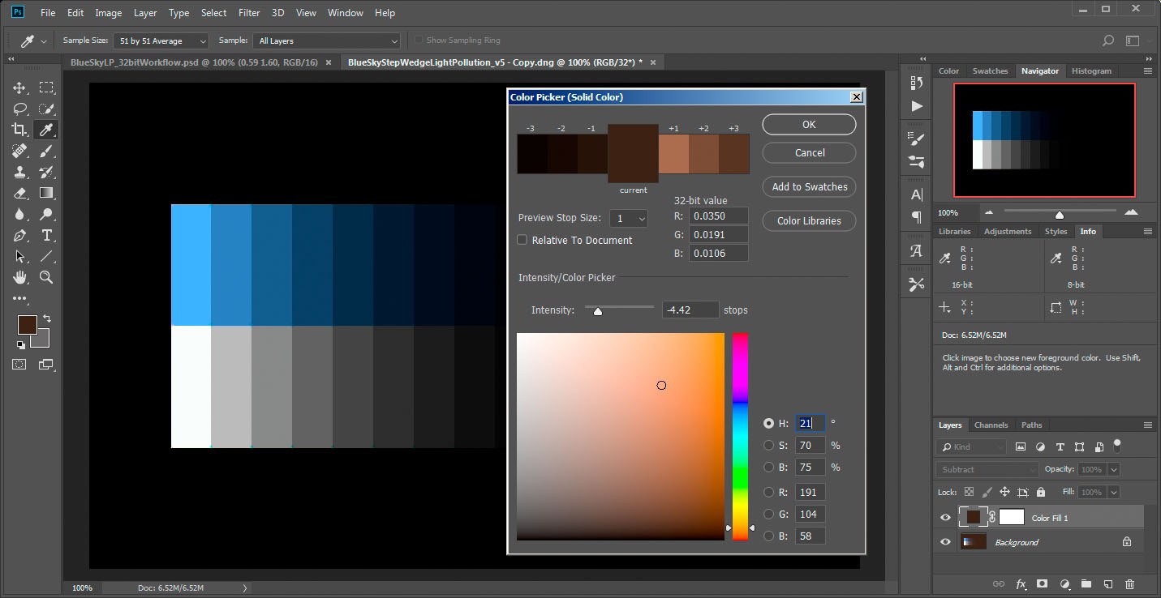The height and width of the screenshot is (598, 1161).
Task: Select the S saturation radio button
Action: [768, 445]
